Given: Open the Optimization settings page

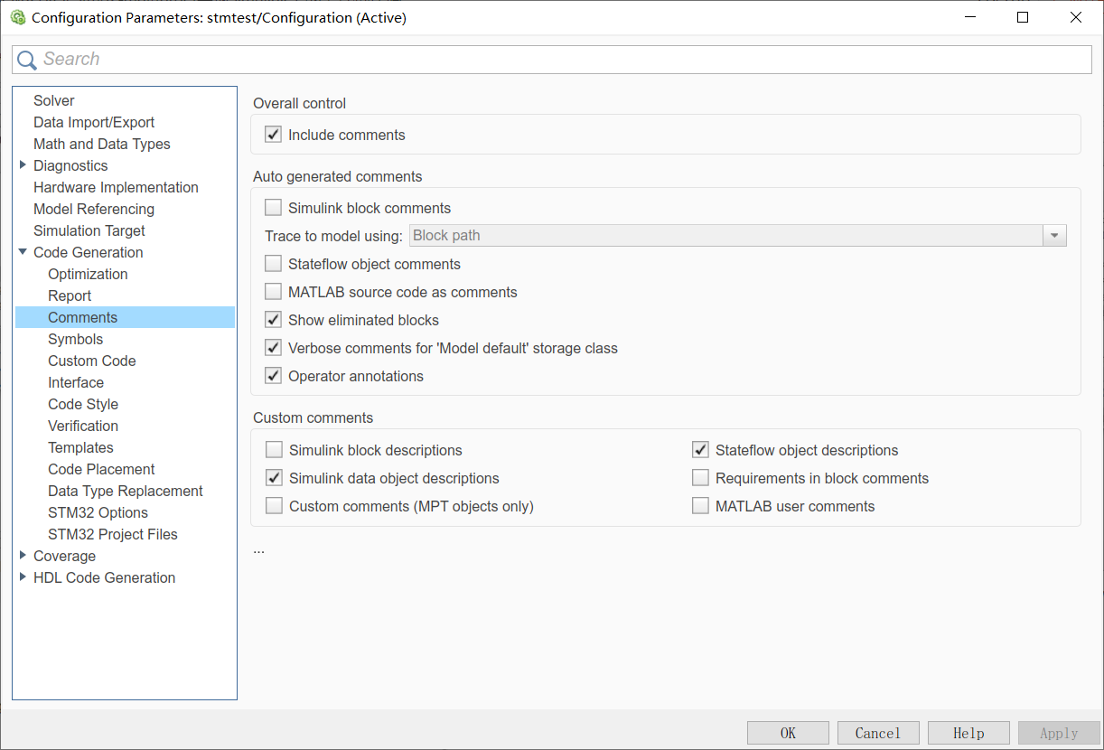Looking at the screenshot, I should (88, 274).
